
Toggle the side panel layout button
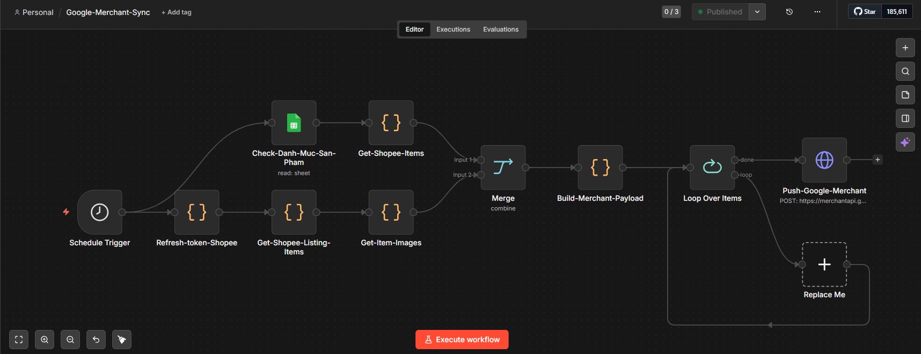[905, 118]
